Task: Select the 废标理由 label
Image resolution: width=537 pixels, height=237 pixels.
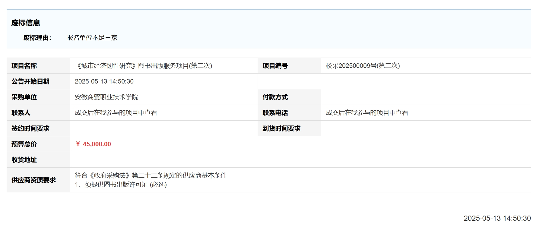Action: (x=37, y=38)
